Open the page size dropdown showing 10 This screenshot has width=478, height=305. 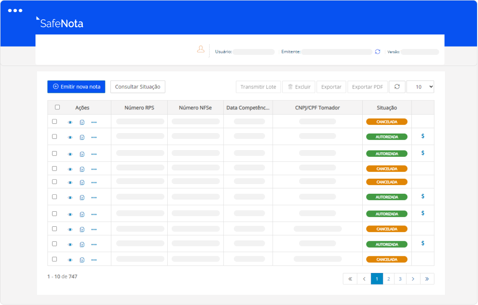pos(420,86)
